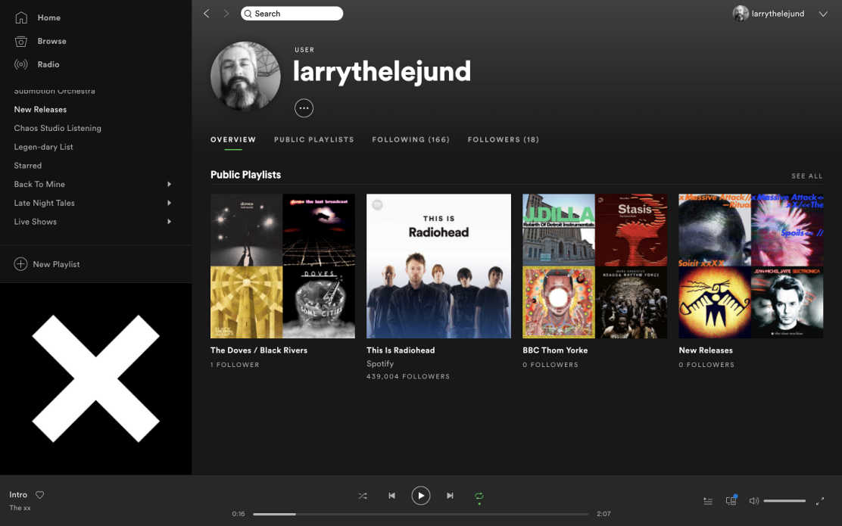Viewport: 842px width, 526px height.
Task: Like the song Intro with the heart
Action: tap(39, 495)
